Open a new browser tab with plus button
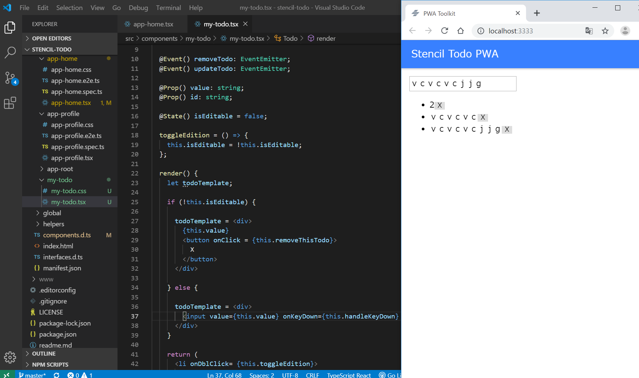The height and width of the screenshot is (378, 639). (537, 13)
